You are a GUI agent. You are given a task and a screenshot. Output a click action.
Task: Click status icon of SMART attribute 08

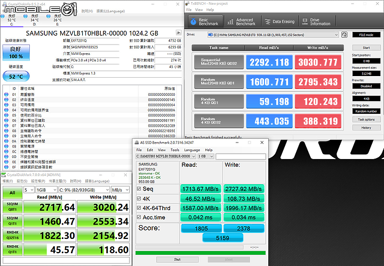pos(6,131)
